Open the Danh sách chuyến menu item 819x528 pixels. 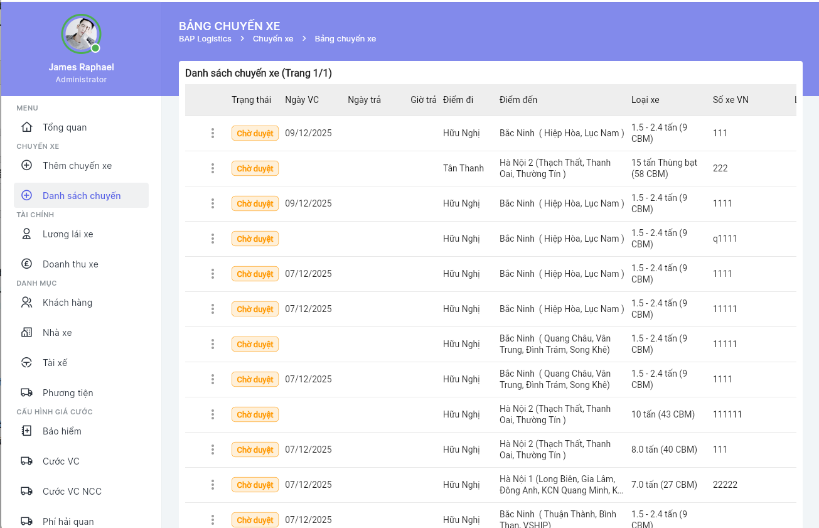coord(81,196)
